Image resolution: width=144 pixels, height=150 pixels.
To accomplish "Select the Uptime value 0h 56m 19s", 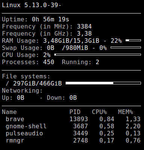I will pos(51,19).
